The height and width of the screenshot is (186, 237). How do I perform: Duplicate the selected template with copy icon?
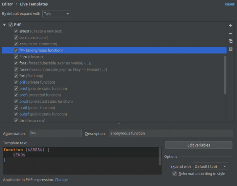point(231,41)
